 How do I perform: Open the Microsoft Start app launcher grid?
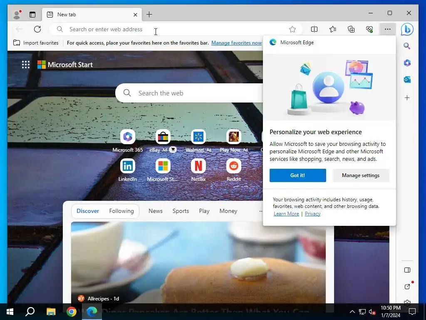(26, 65)
